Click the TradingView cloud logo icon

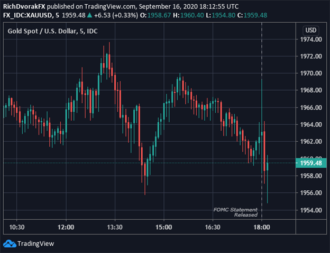point(10,244)
